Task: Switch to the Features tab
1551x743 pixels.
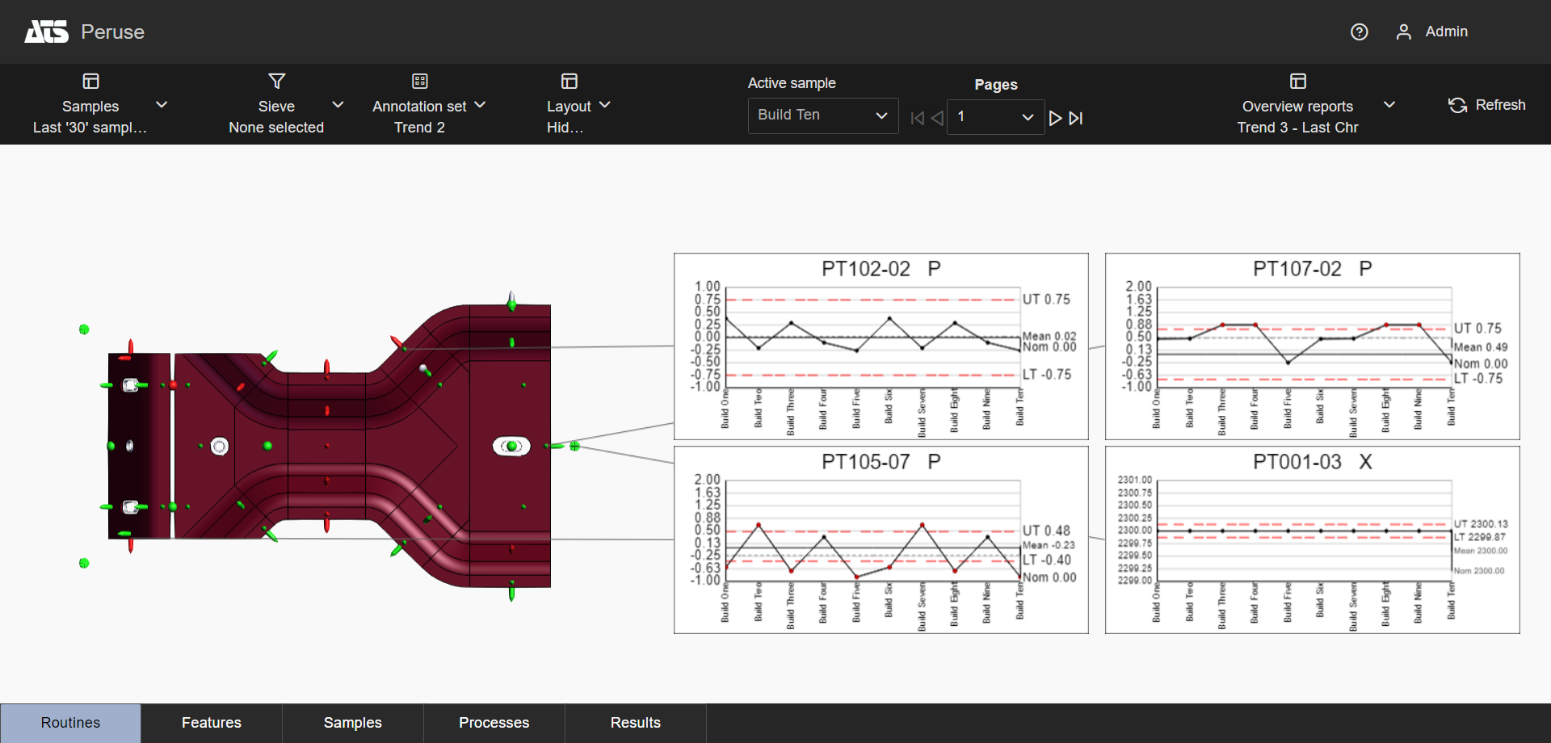Action: pos(212,723)
